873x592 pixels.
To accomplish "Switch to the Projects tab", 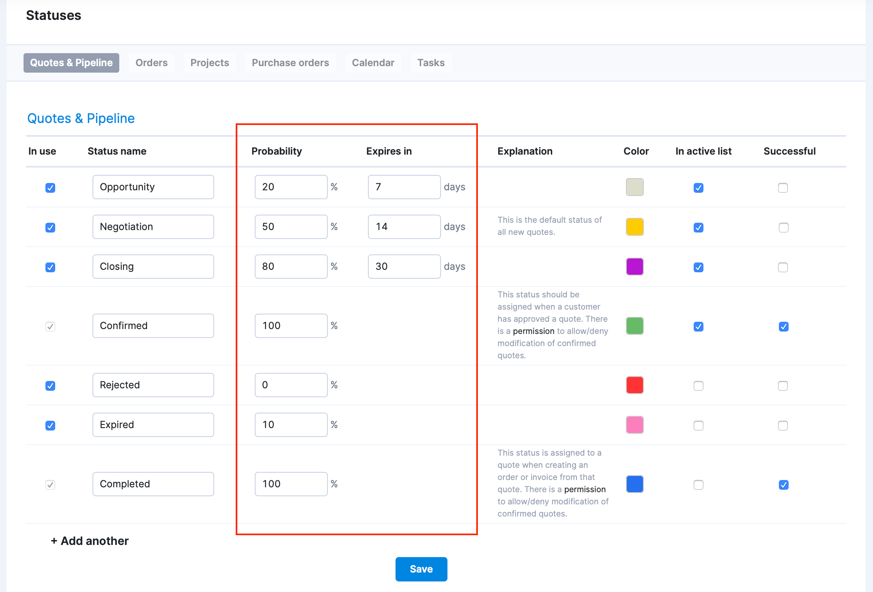I will pyautogui.click(x=209, y=62).
